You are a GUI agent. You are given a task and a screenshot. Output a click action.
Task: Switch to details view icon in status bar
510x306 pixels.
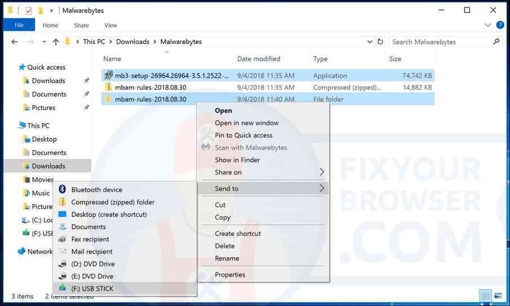[486, 296]
